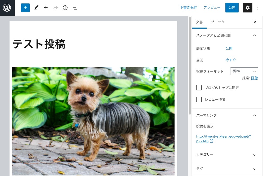Open the more options menu (three dots)
Image resolution: width=263 pixels, height=176 pixels.
pos(257,8)
